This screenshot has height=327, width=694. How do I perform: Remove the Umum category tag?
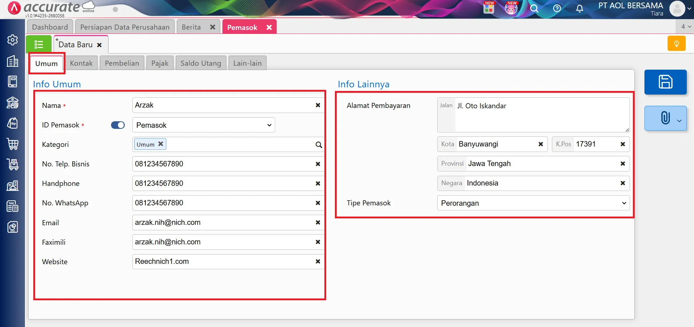pos(161,144)
